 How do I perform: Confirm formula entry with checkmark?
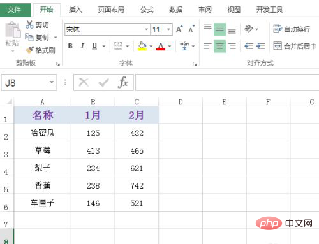pyautogui.click(x=103, y=82)
